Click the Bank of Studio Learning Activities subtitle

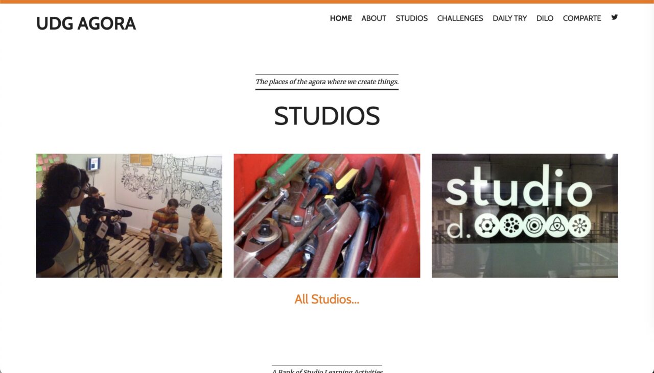point(327,370)
